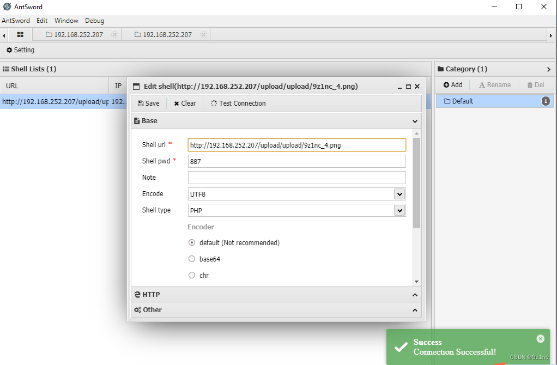Rename the selected category

[x=495, y=85]
